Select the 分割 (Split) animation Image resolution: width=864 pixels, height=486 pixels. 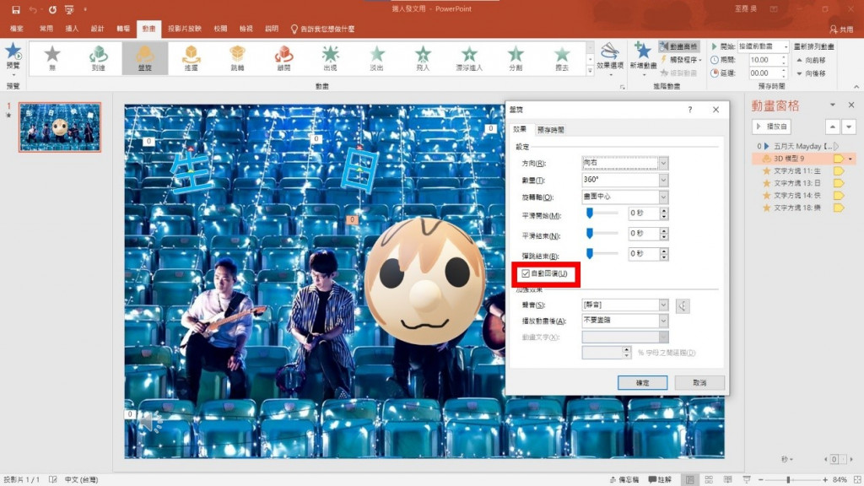pyautogui.click(x=516, y=58)
